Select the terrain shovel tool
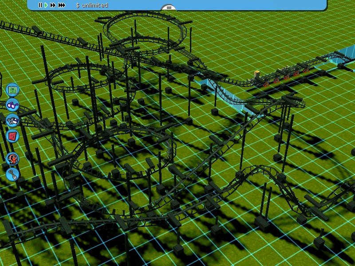Viewport: 355px width, 266px height. 13,173
